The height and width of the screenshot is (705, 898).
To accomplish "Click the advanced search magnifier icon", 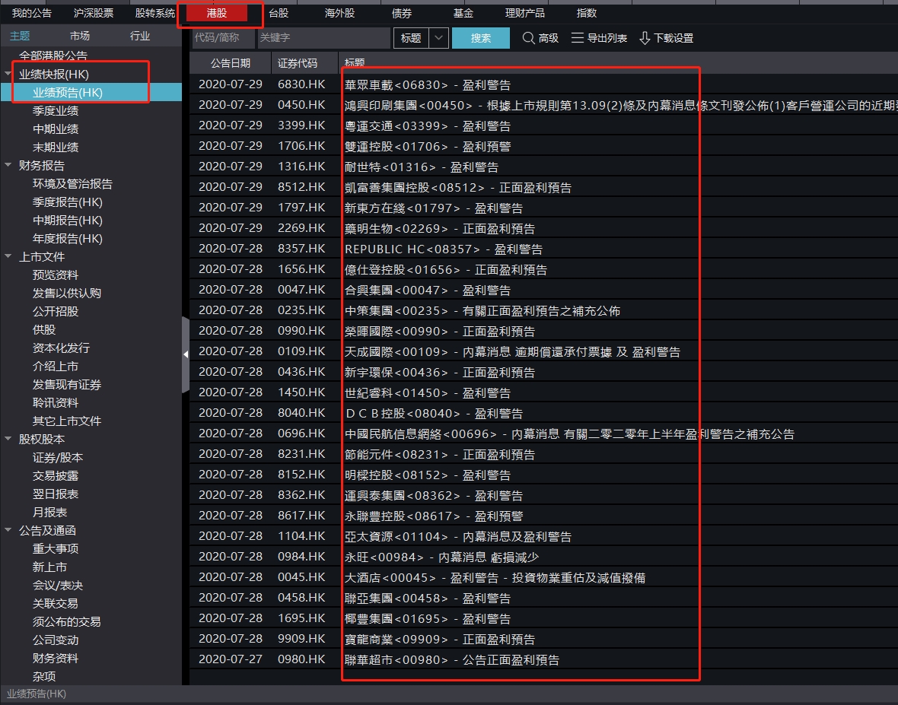I will (528, 38).
